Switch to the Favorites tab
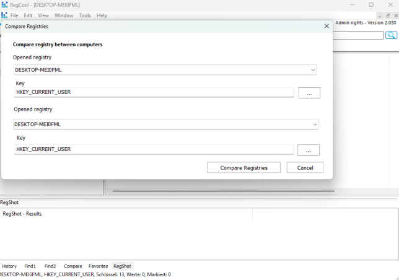The image size is (399, 280). [98, 266]
